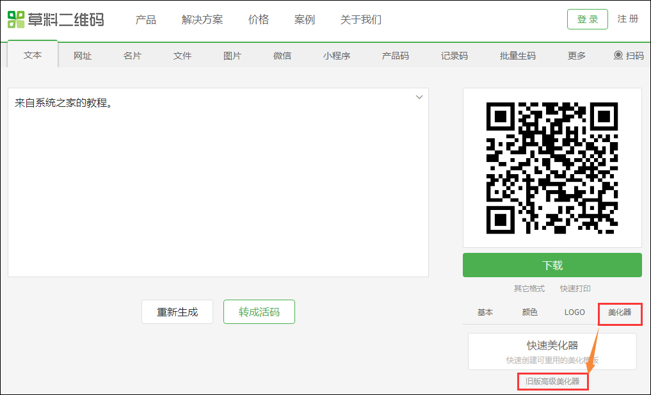Select the 美化器 tab

pos(619,312)
